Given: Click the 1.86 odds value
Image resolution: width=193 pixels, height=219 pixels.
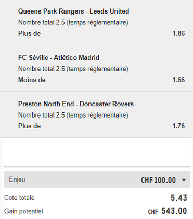Looking at the screenshot, I should pos(178,33).
